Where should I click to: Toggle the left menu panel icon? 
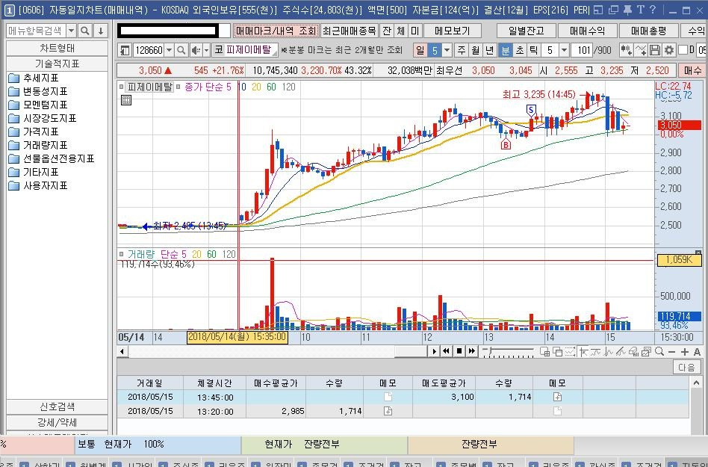coord(125,50)
